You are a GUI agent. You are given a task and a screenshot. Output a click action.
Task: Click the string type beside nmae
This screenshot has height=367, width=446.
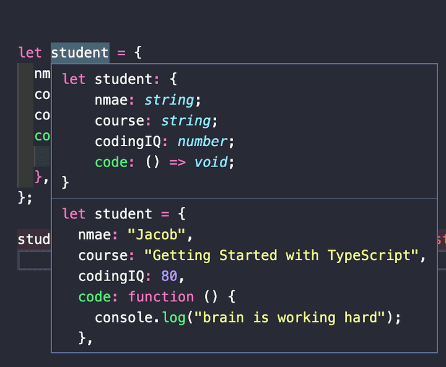tap(169, 100)
